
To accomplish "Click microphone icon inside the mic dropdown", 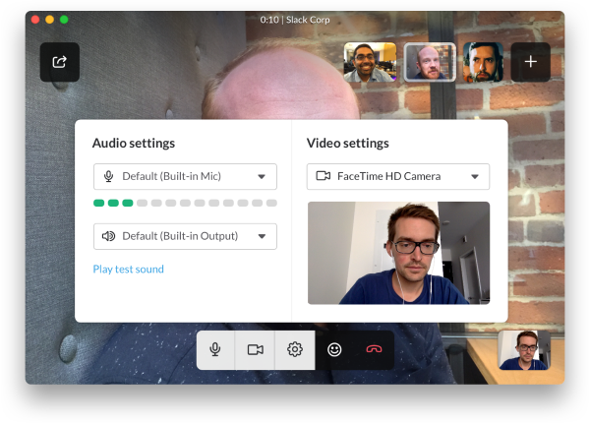I will click(109, 177).
